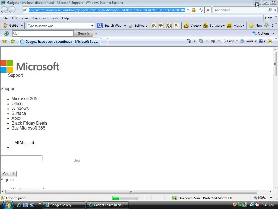Click the horizontal scrollbar thumb

coord(131,192)
